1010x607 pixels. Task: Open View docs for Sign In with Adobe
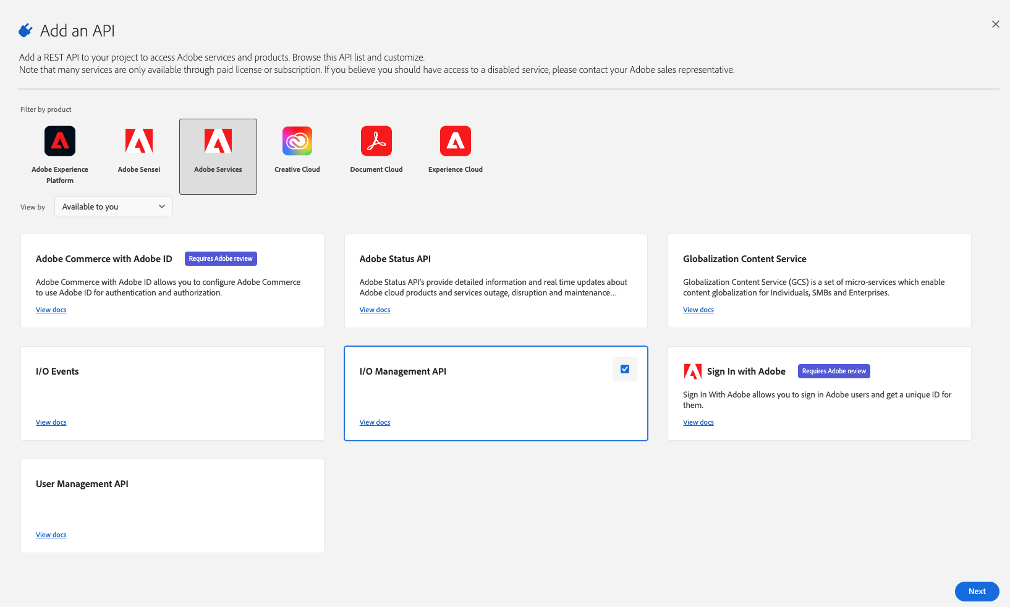click(x=698, y=422)
